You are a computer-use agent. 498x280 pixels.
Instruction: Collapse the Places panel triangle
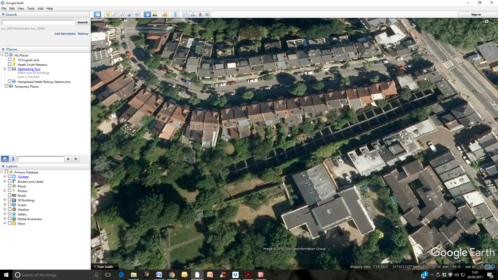point(3,49)
